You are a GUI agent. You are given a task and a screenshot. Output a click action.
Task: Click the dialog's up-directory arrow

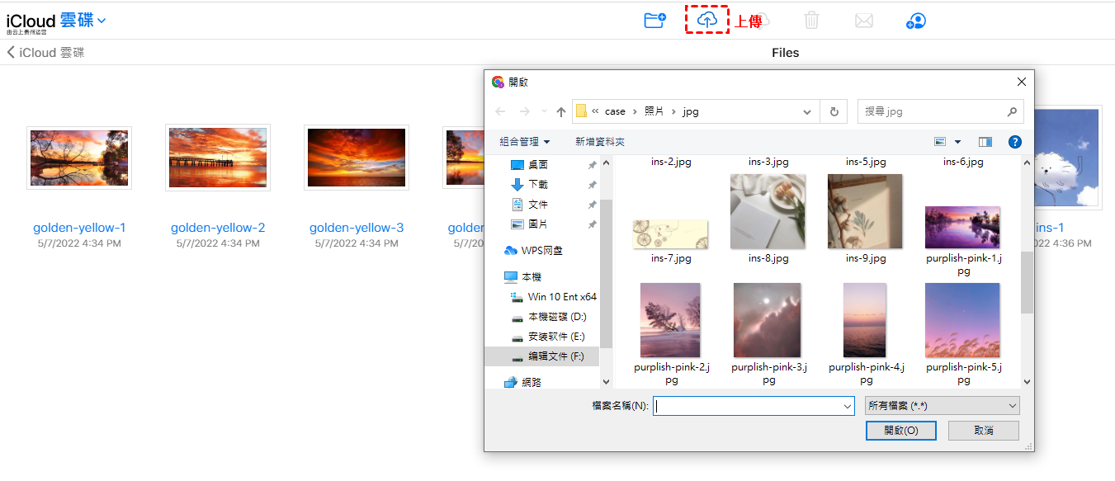click(561, 111)
